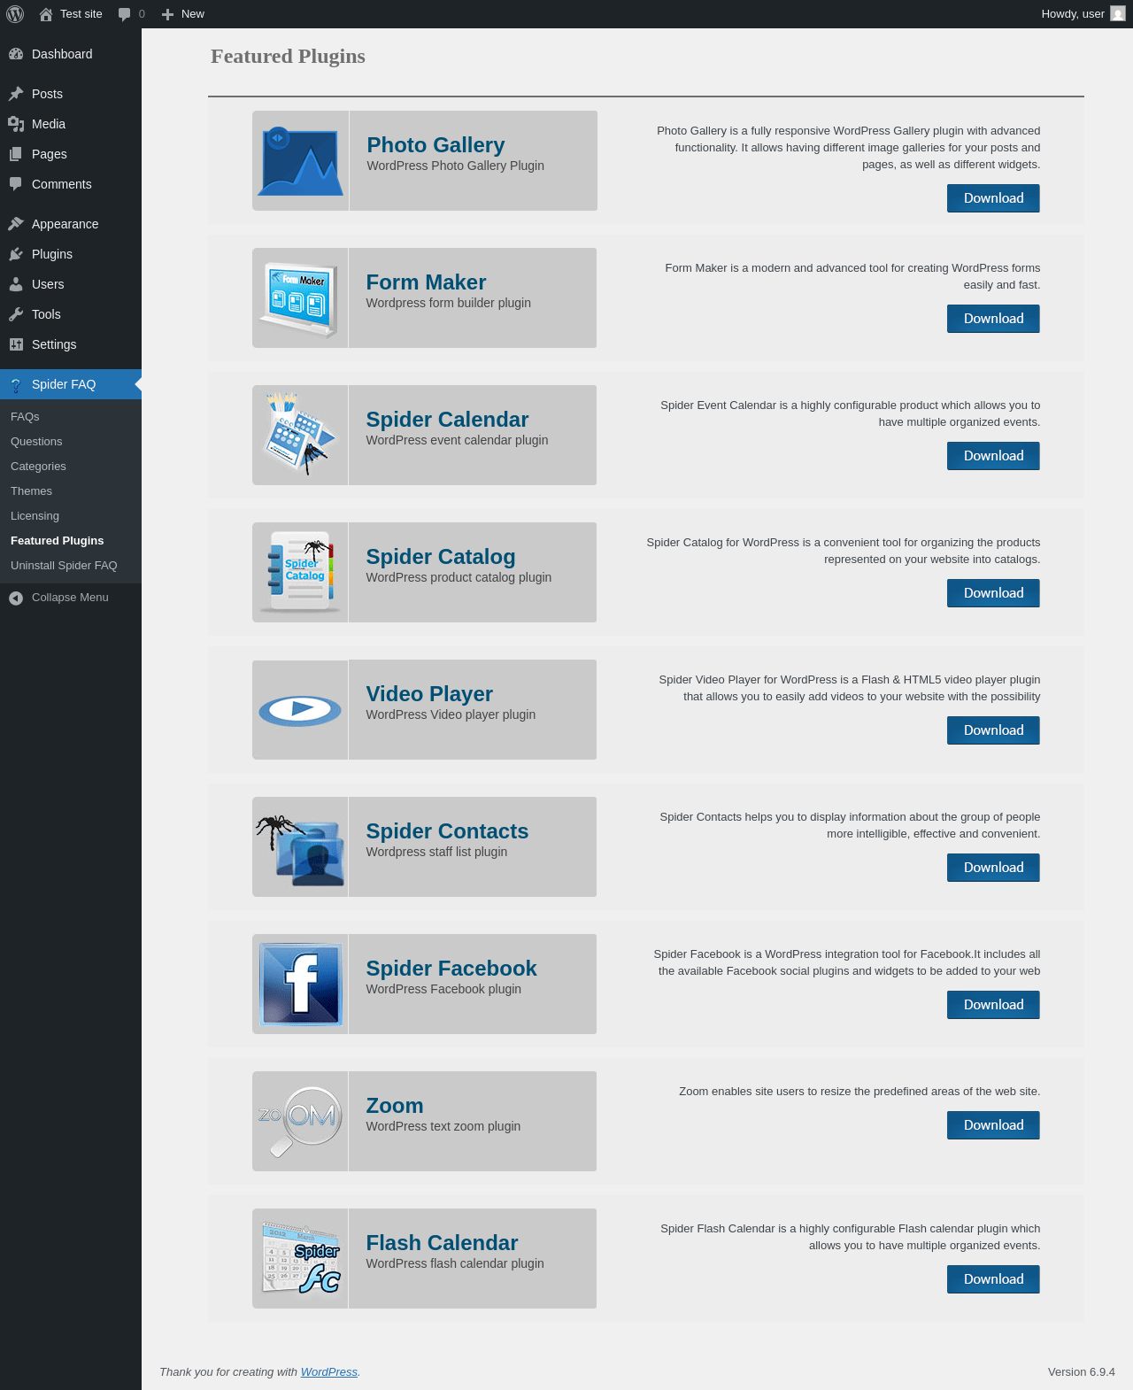Click the Posts pushpin icon

[16, 94]
